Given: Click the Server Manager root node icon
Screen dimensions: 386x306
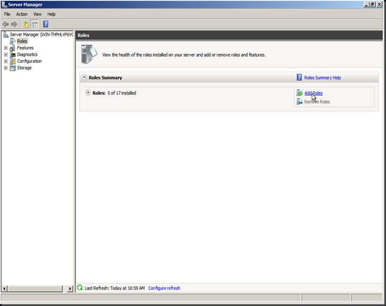Looking at the screenshot, I should (6, 35).
